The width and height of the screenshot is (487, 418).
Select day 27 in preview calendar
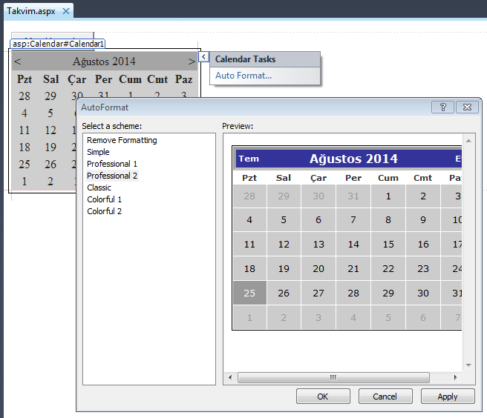coord(318,293)
